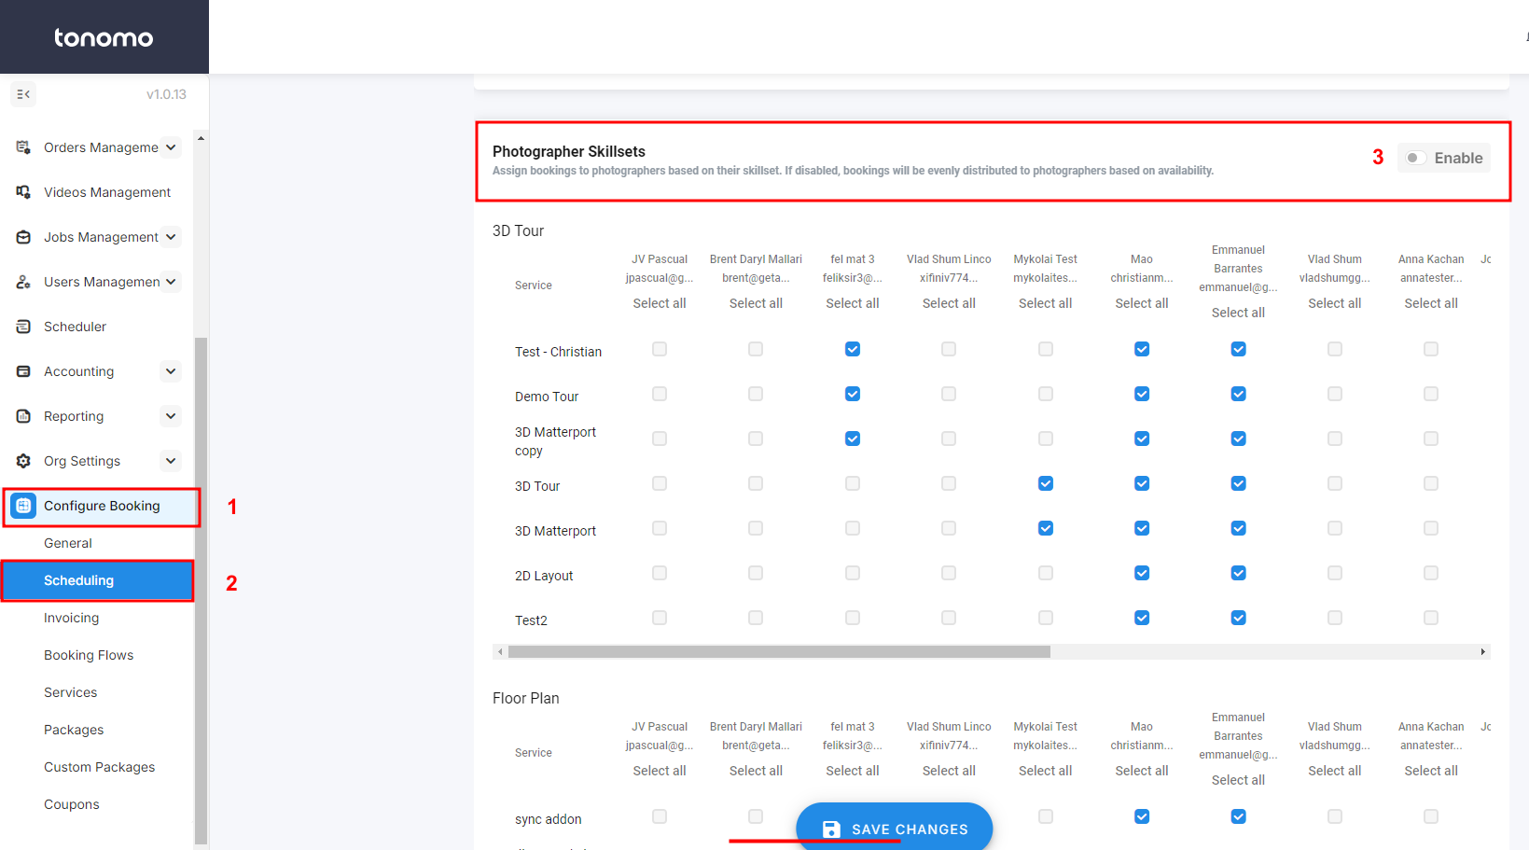Expand the Org Settings chevron
The image size is (1529, 850).
[171, 461]
